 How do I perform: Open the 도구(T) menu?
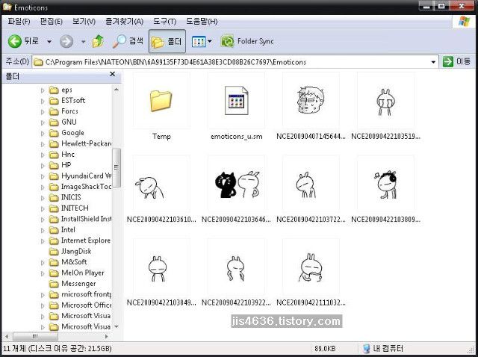click(164, 22)
